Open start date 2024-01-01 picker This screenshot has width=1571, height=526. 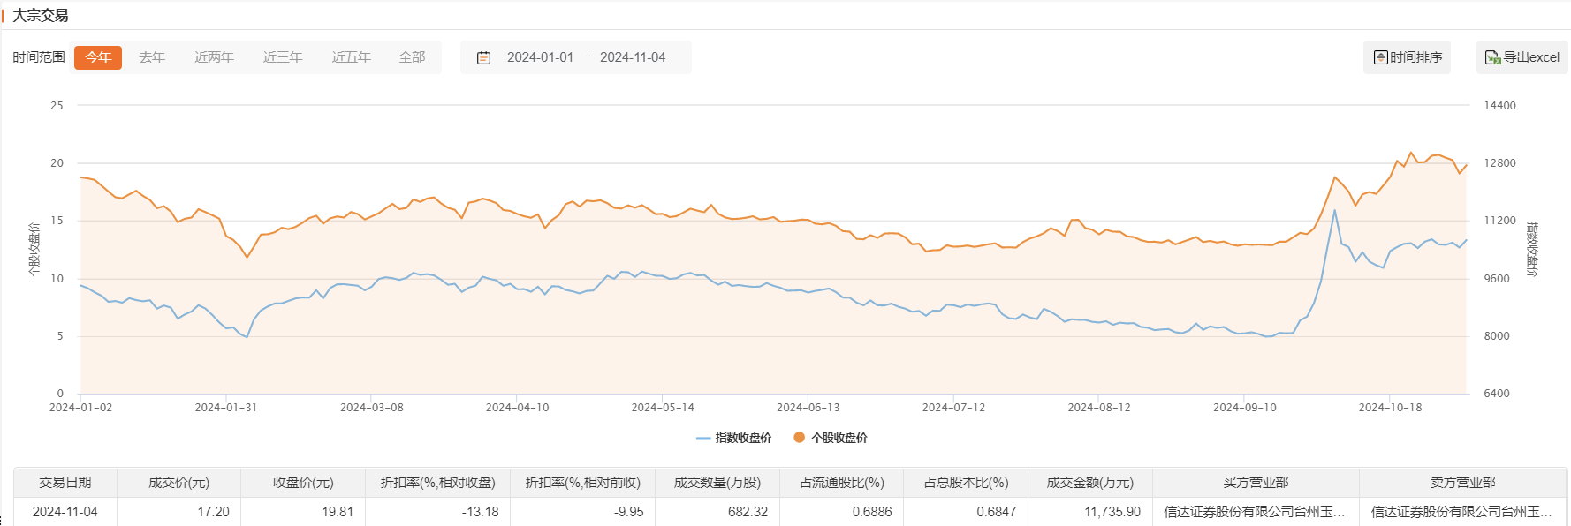point(540,57)
